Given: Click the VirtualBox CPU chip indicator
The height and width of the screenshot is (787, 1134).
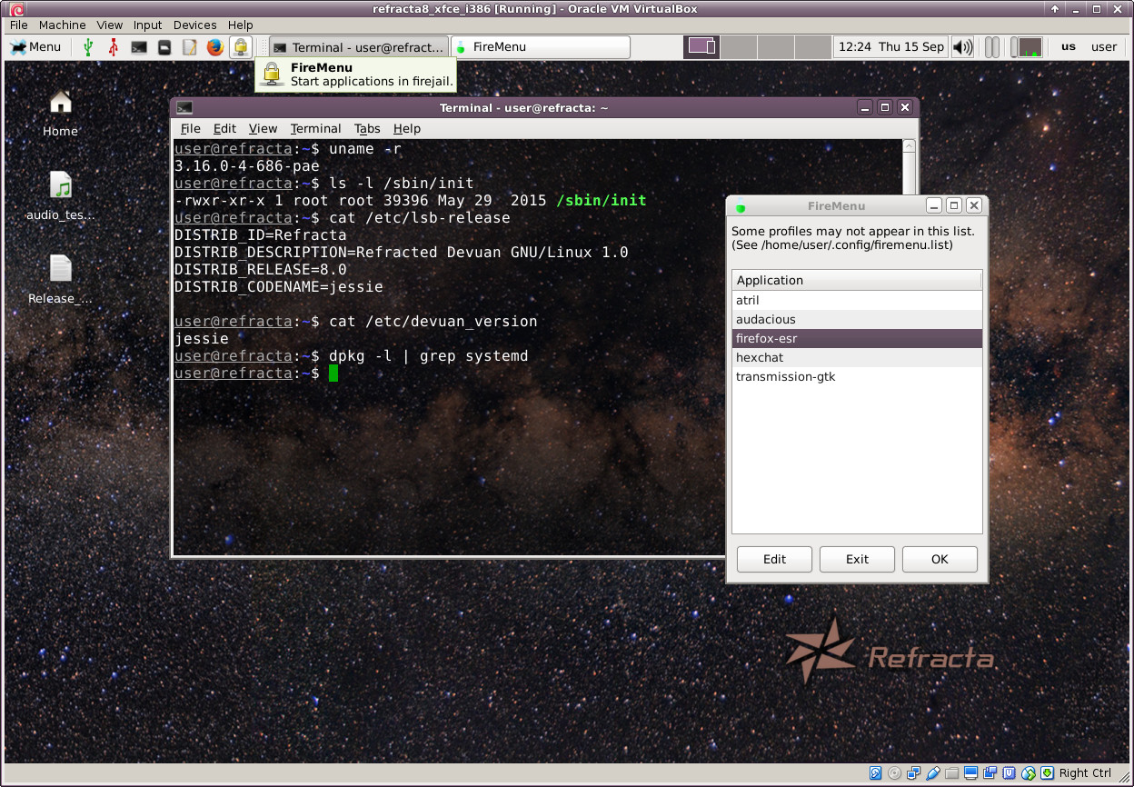Looking at the screenshot, I should point(1010,773).
